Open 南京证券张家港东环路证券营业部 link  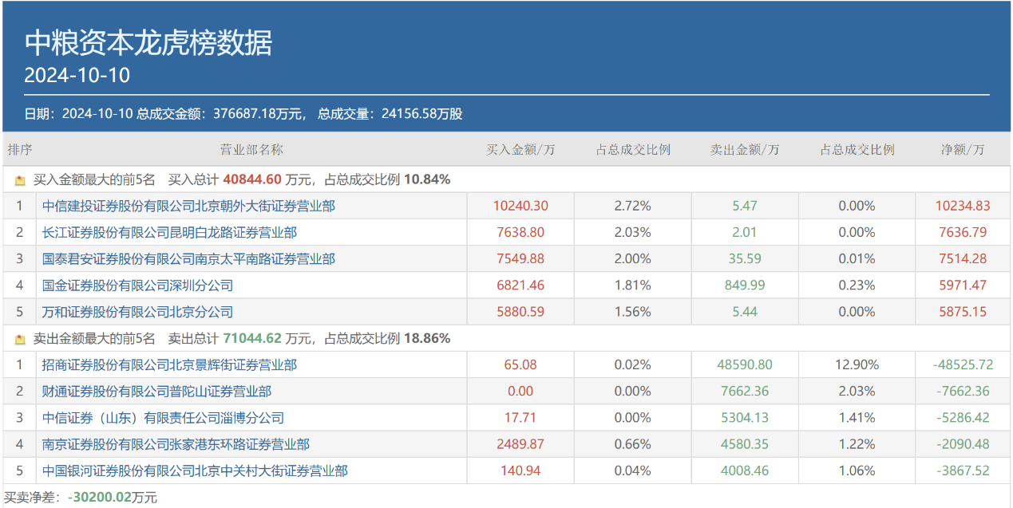(x=176, y=444)
